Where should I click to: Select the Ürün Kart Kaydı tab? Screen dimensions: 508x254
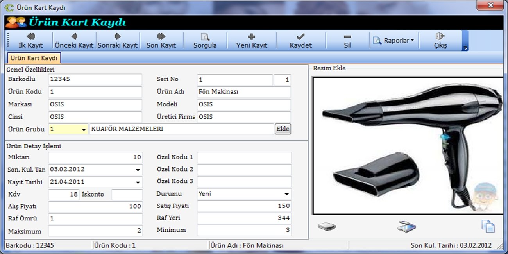pos(34,58)
